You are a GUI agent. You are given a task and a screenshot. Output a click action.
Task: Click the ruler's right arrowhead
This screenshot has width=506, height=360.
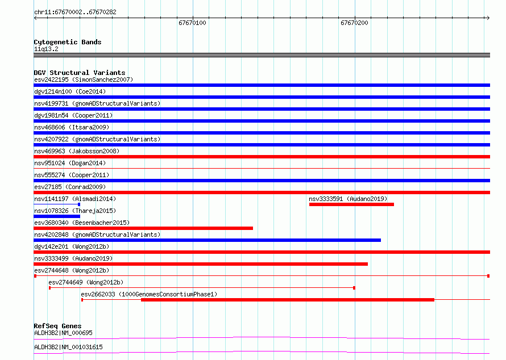pos(488,18)
